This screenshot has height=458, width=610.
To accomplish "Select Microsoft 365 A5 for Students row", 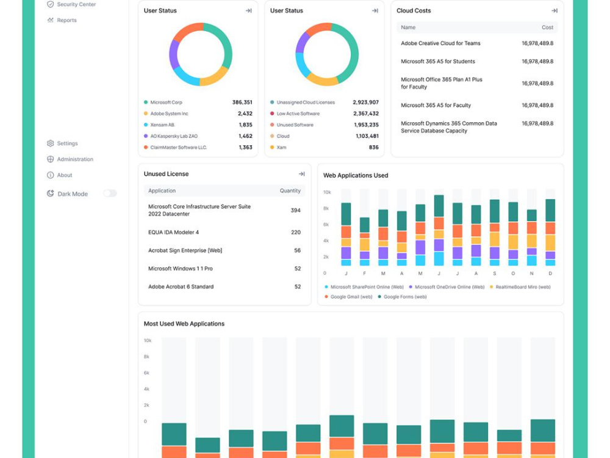I will point(477,61).
